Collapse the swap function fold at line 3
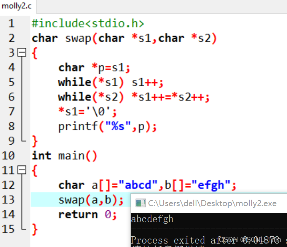 pyautogui.click(x=22, y=53)
